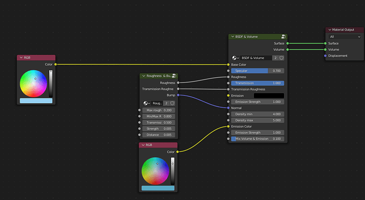Click the Density max 5.000 field
Screen dimensions: 365x200
[258, 121]
